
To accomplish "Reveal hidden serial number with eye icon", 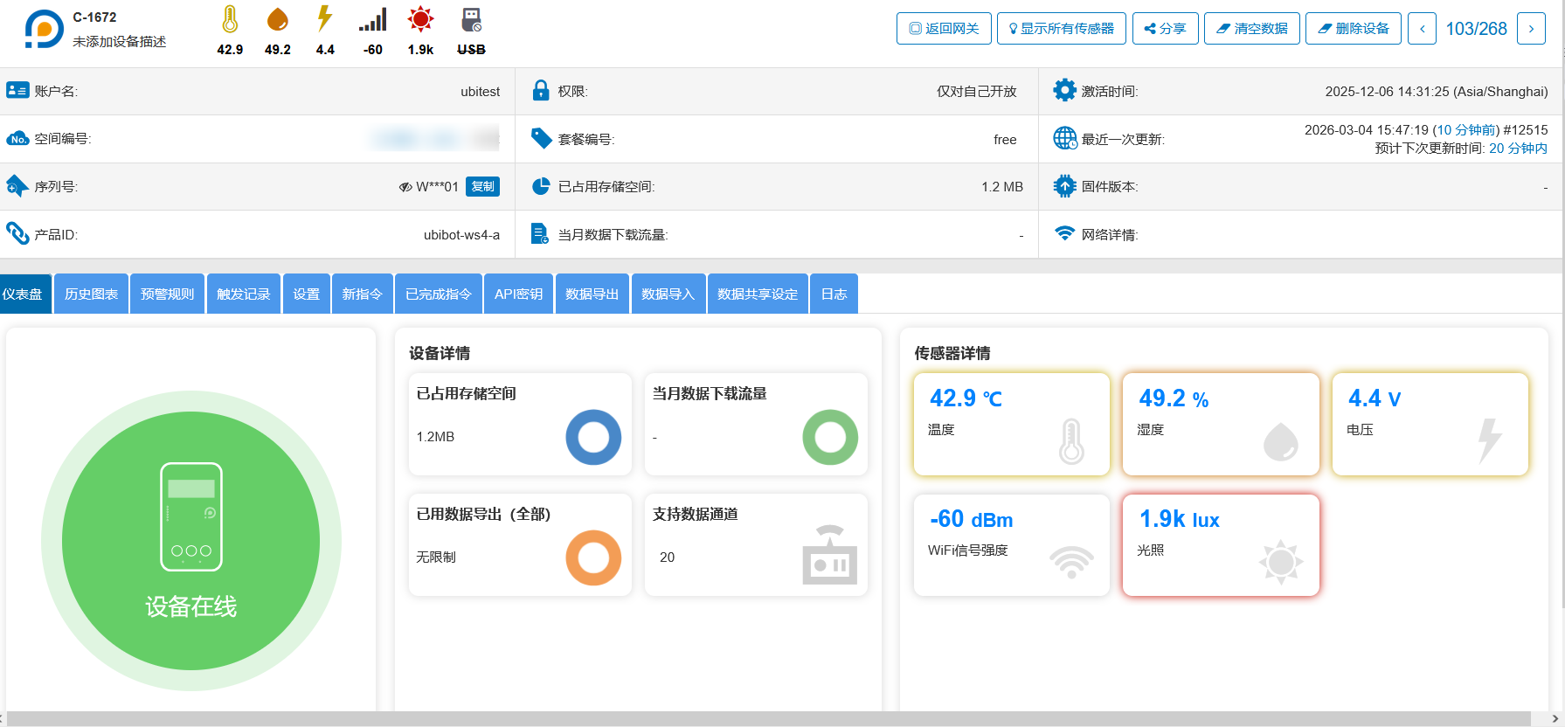I will (405, 187).
